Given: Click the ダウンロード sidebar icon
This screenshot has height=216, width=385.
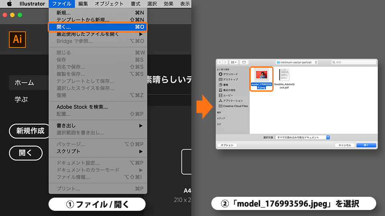Looking at the screenshot, I should [x=221, y=74].
